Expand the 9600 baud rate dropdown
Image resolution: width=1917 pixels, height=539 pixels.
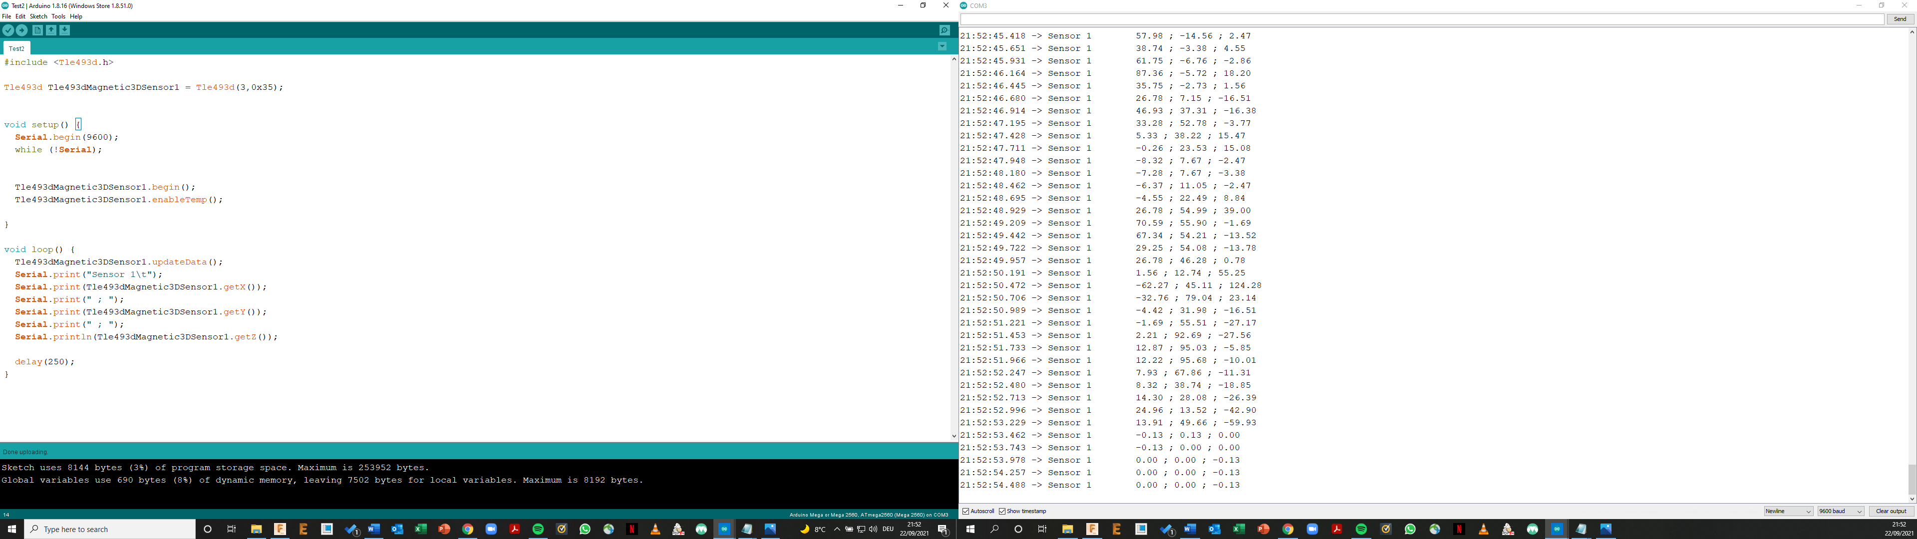(1840, 512)
